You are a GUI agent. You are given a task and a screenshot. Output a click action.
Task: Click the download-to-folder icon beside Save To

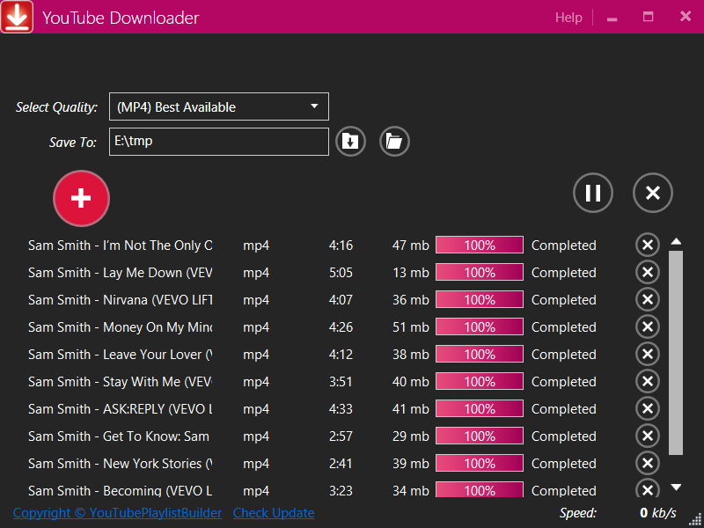(x=350, y=142)
